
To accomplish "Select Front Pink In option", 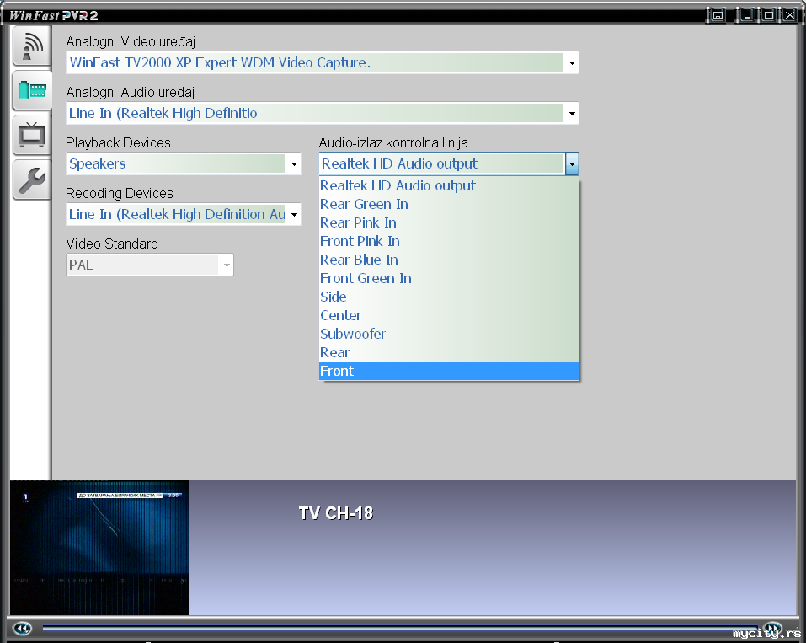I will pos(449,241).
